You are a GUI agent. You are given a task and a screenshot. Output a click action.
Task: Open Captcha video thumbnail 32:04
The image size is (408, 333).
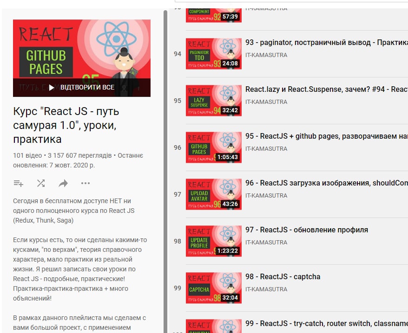tap(214, 288)
